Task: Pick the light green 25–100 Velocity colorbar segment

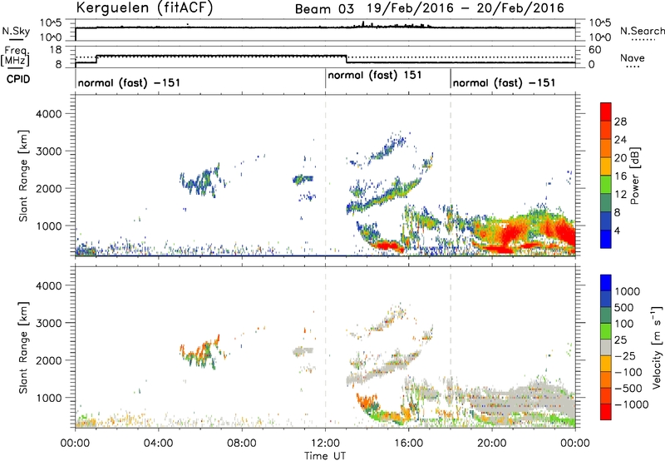Action: coord(606,331)
